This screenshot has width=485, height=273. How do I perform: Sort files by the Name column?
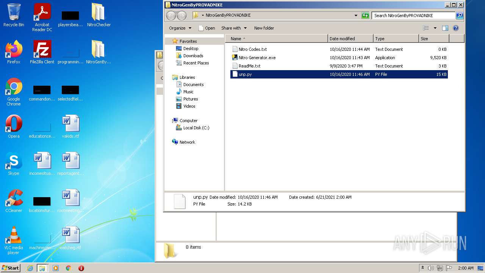coord(277,39)
